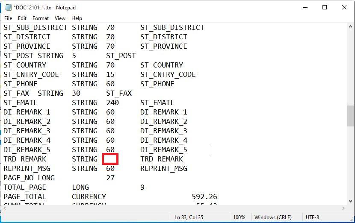
Task: Click the vertical scrollbar down arrow
Action: click(350, 201)
